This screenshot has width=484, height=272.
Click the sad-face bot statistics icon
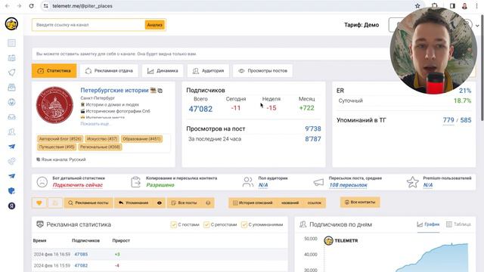pyautogui.click(x=42, y=182)
